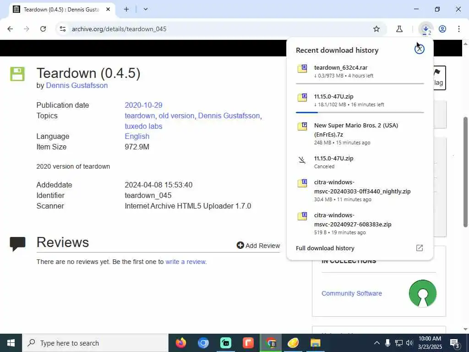Click citra 20240927 zip file icon
Screen dimensions: 469x352
point(302,216)
